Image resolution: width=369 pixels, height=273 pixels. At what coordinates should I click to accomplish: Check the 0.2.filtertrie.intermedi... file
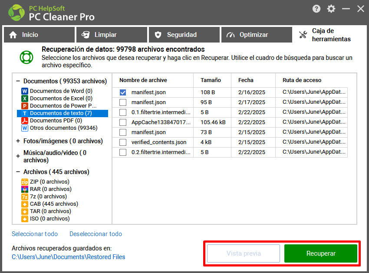tap(123, 152)
